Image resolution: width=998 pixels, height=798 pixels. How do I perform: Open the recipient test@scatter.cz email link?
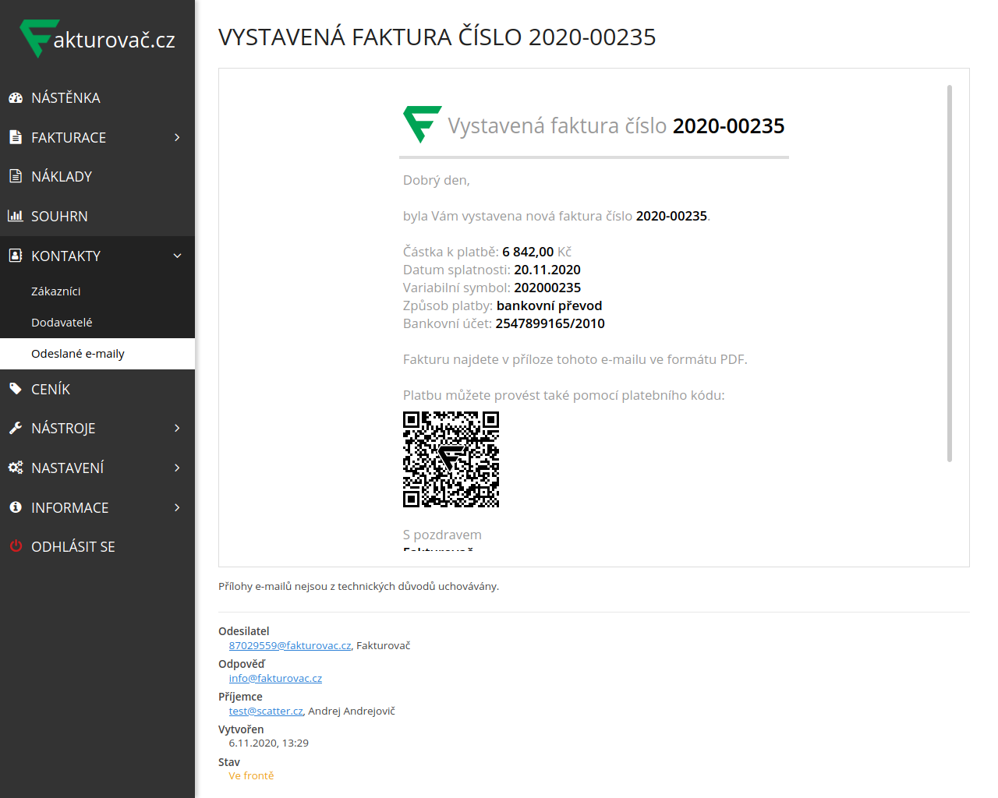coord(266,711)
